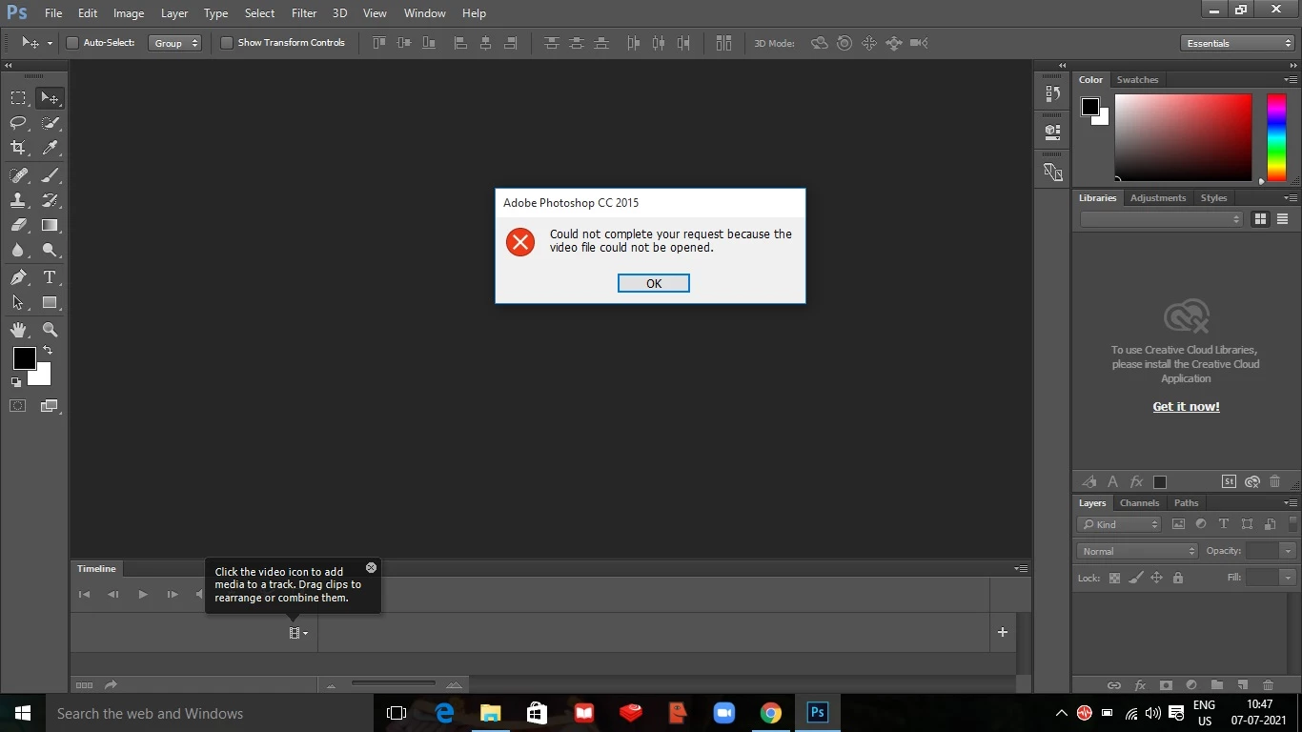Change screen mode icon
This screenshot has width=1302, height=732.
click(50, 406)
